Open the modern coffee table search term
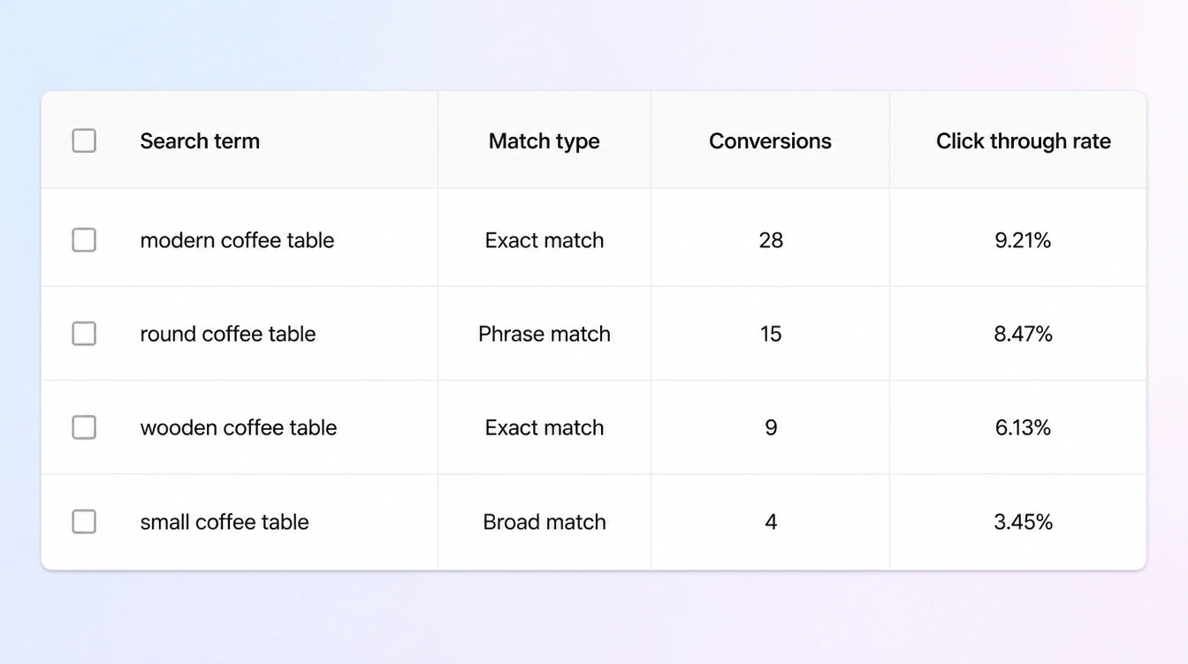This screenshot has width=1188, height=664. pos(237,240)
